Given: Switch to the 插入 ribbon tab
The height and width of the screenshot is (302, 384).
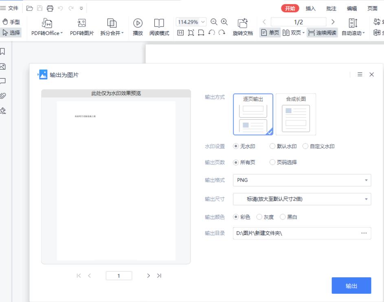Looking at the screenshot, I should [311, 8].
